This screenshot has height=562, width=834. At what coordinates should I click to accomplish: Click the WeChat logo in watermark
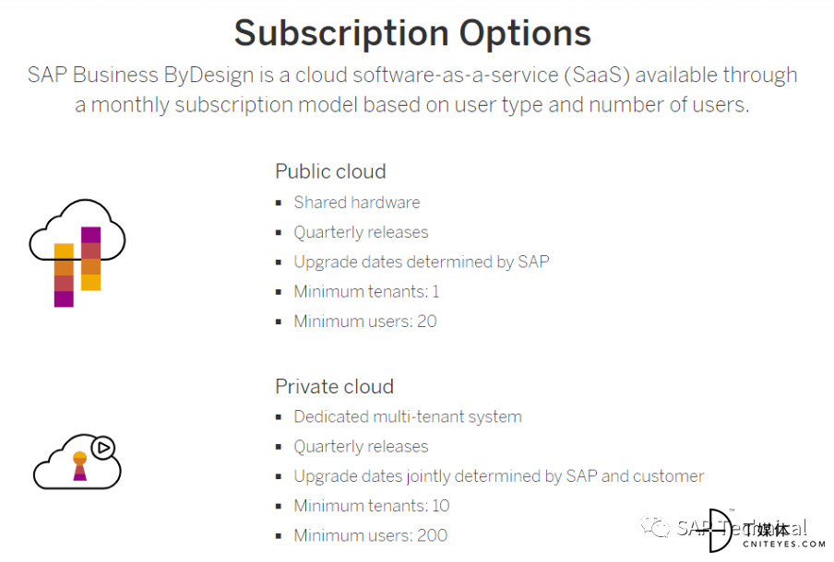[x=655, y=526]
